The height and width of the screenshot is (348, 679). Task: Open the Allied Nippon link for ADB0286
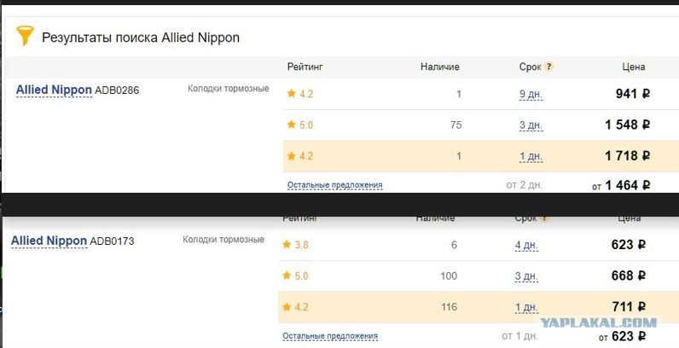point(54,90)
